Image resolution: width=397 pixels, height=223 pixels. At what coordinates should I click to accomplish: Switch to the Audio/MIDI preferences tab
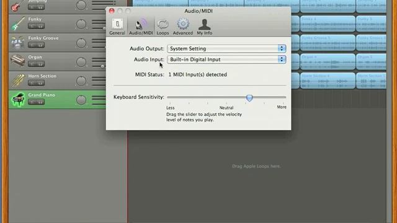141,27
